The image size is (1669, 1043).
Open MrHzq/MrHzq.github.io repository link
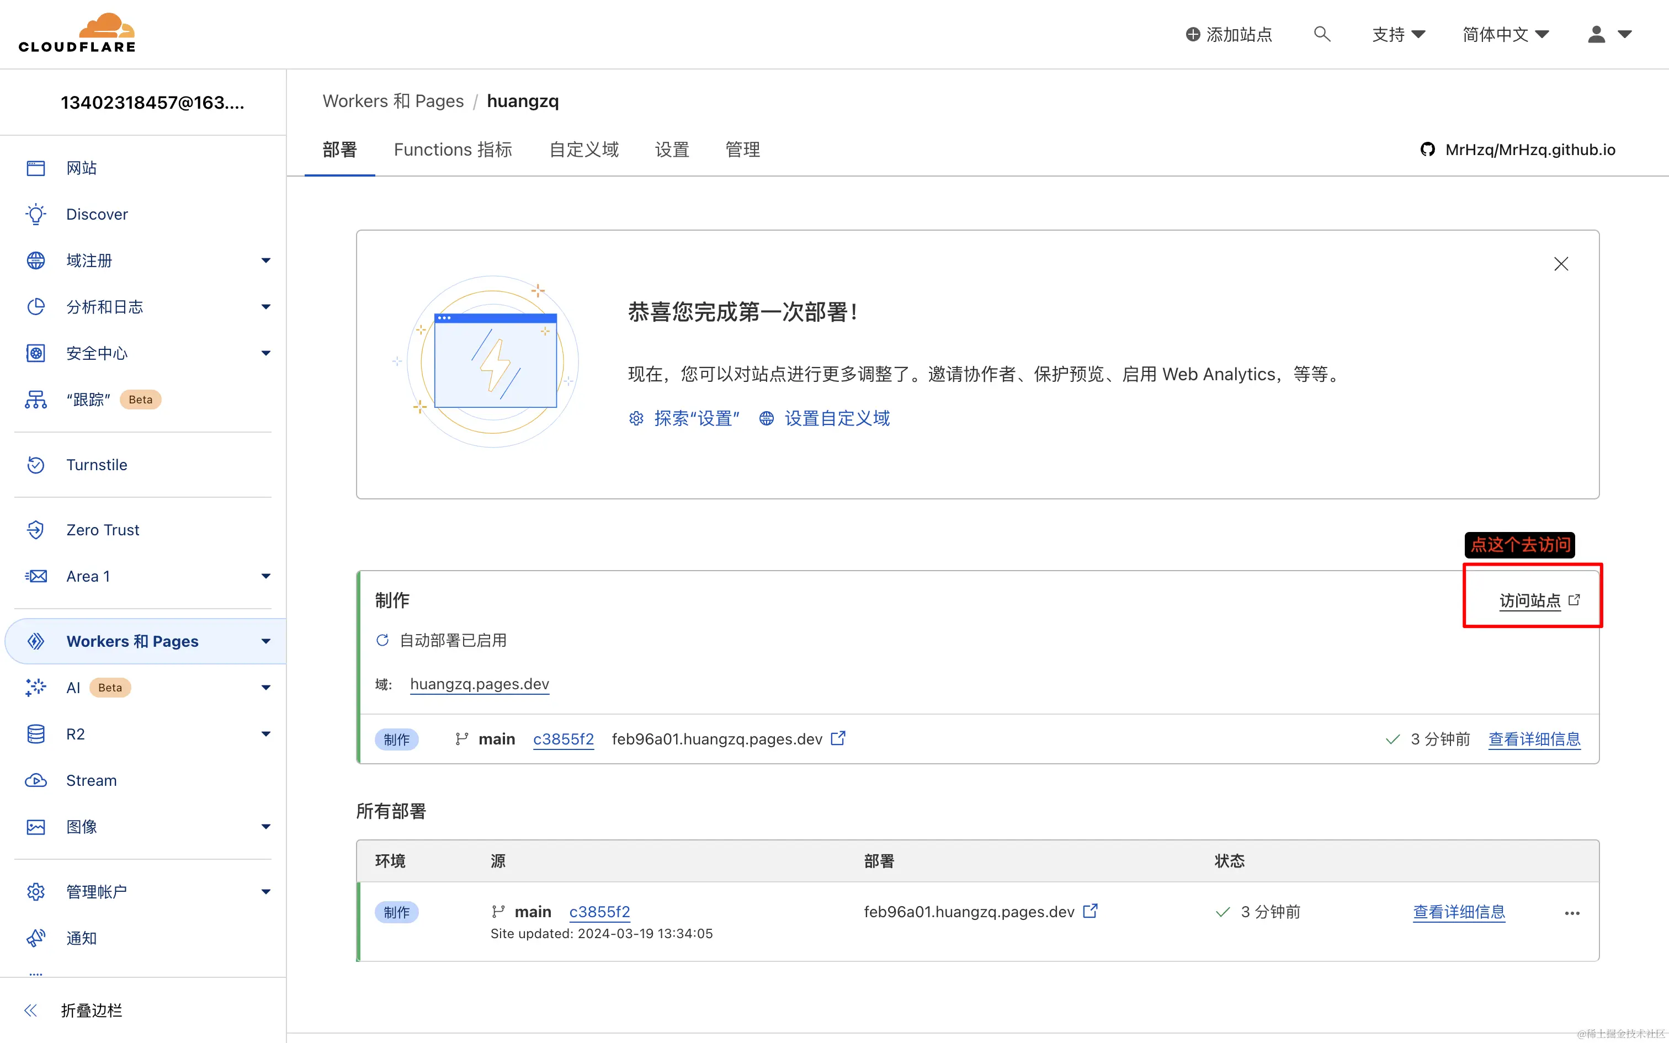coord(1530,149)
